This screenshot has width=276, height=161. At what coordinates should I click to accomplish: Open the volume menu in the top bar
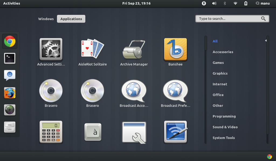pos(214,3)
